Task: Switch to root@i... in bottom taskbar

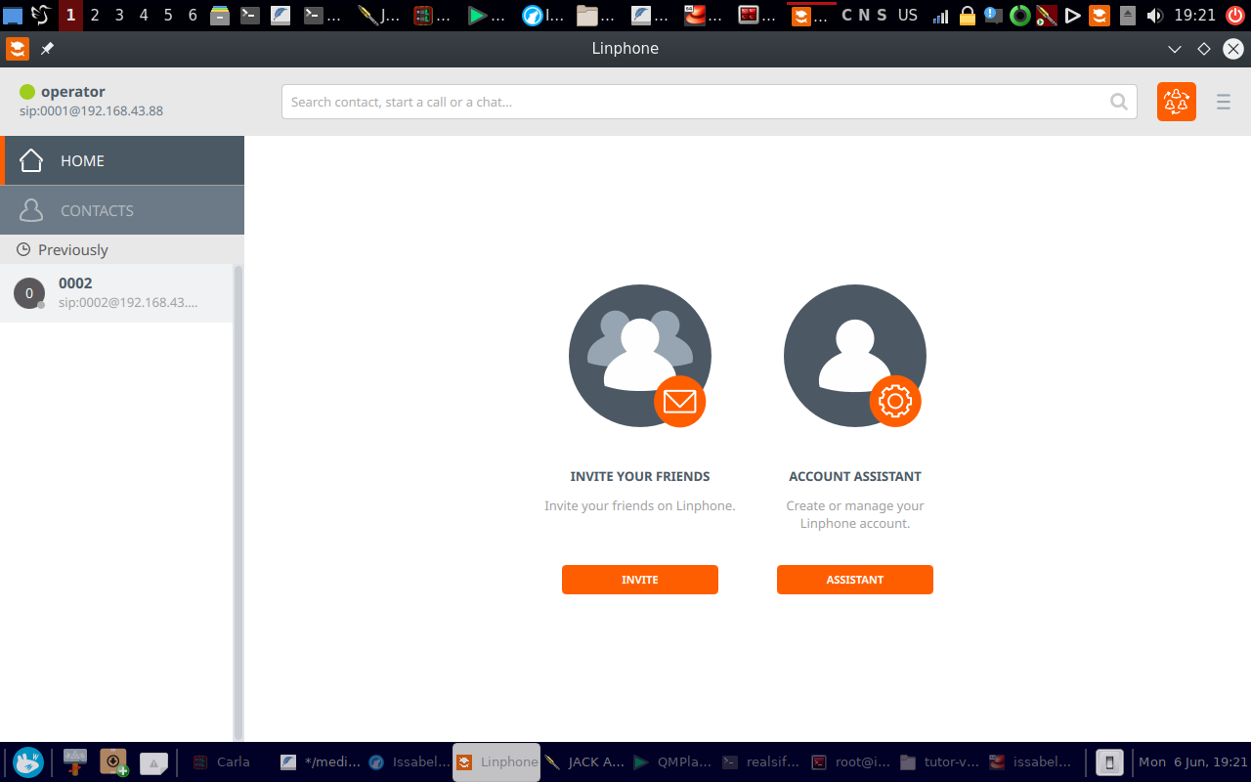Action: point(849,761)
